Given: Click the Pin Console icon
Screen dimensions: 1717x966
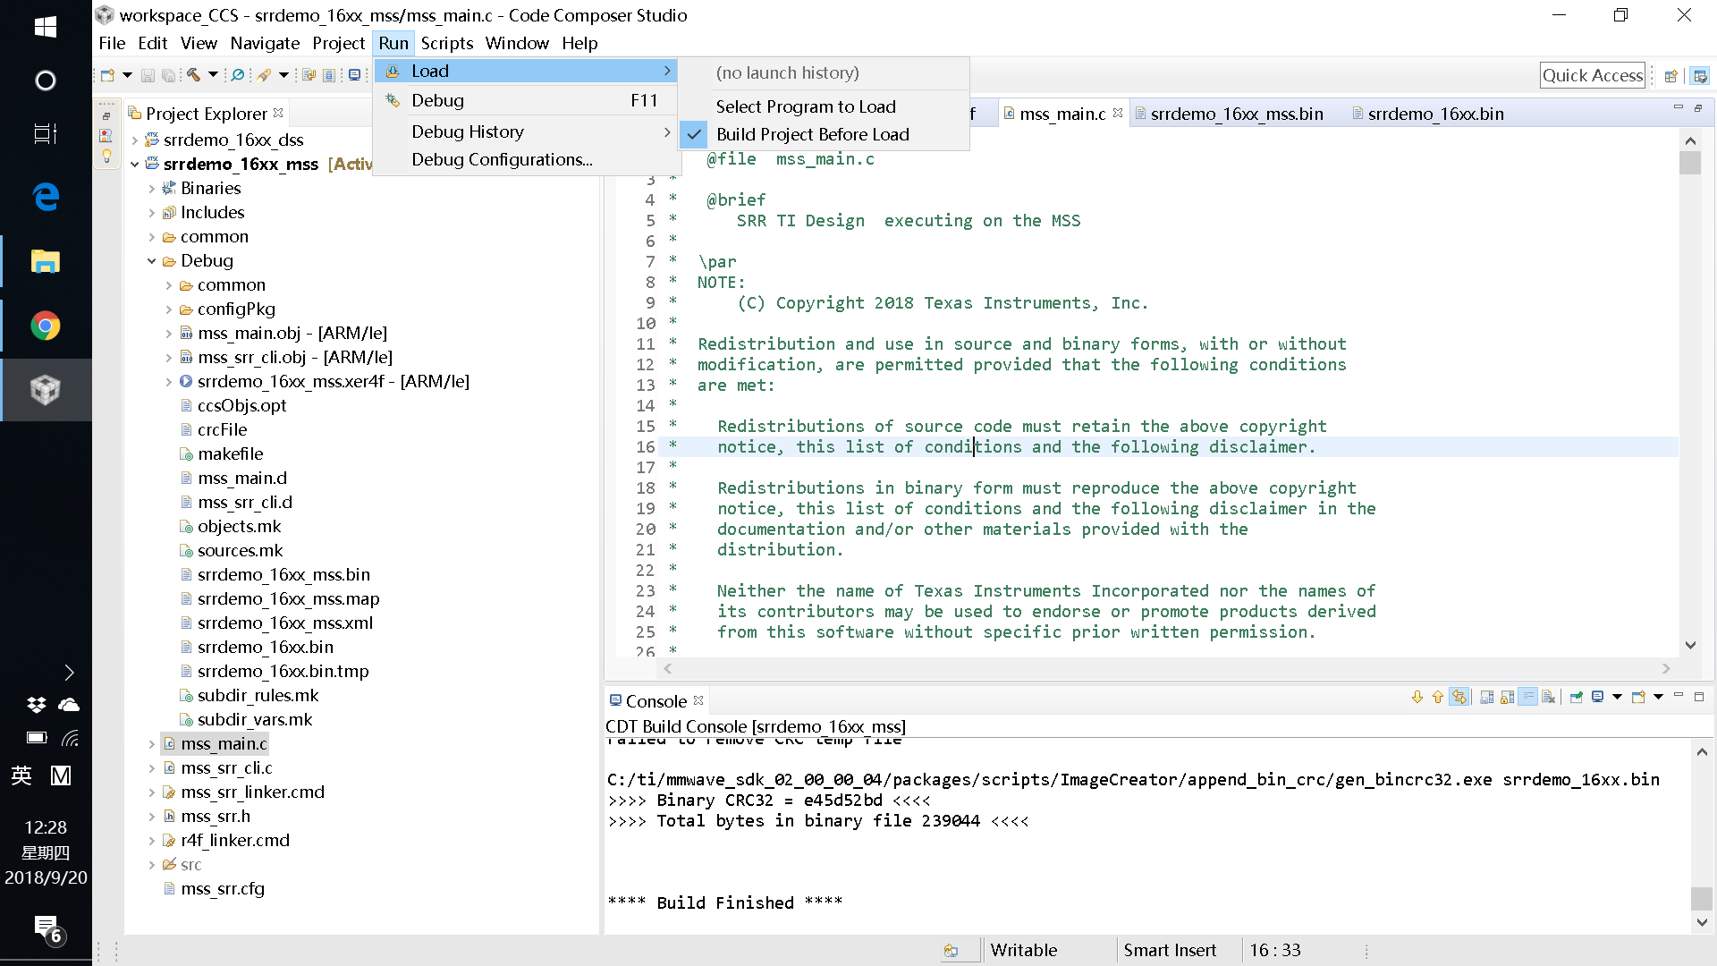Looking at the screenshot, I should click(x=1576, y=698).
